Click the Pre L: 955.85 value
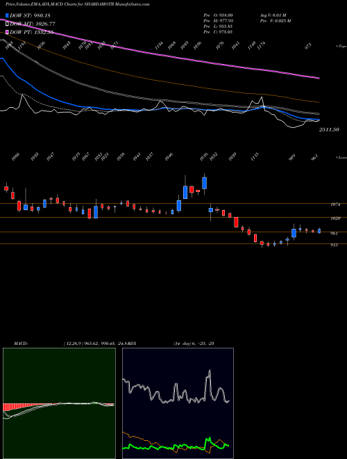Viewport: 347px width, 459px height. [218, 26]
